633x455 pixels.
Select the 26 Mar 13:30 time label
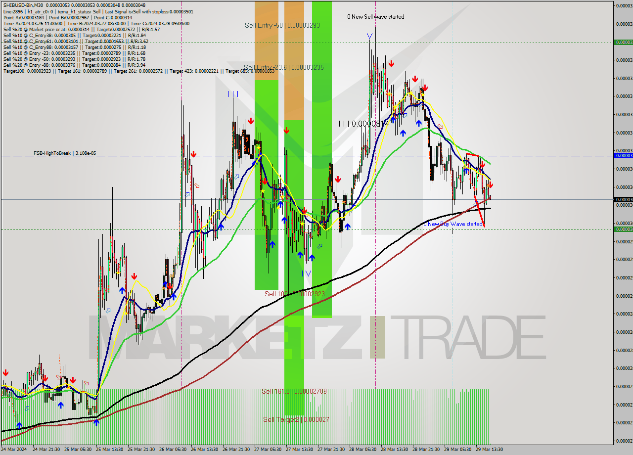coord(204,450)
